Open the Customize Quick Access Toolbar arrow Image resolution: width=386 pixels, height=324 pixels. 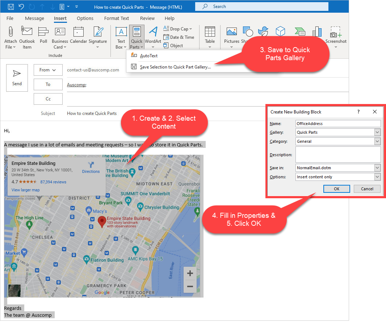click(x=76, y=7)
